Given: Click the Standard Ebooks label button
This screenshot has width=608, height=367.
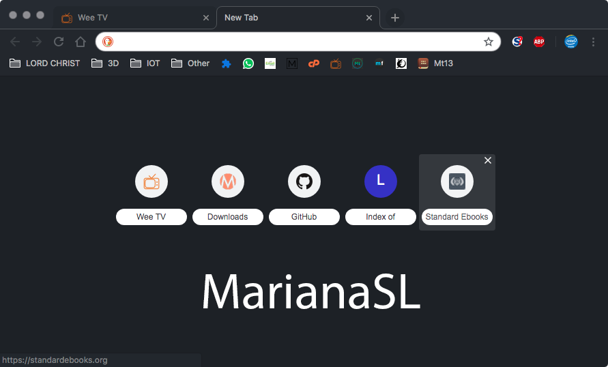Looking at the screenshot, I should tap(457, 217).
